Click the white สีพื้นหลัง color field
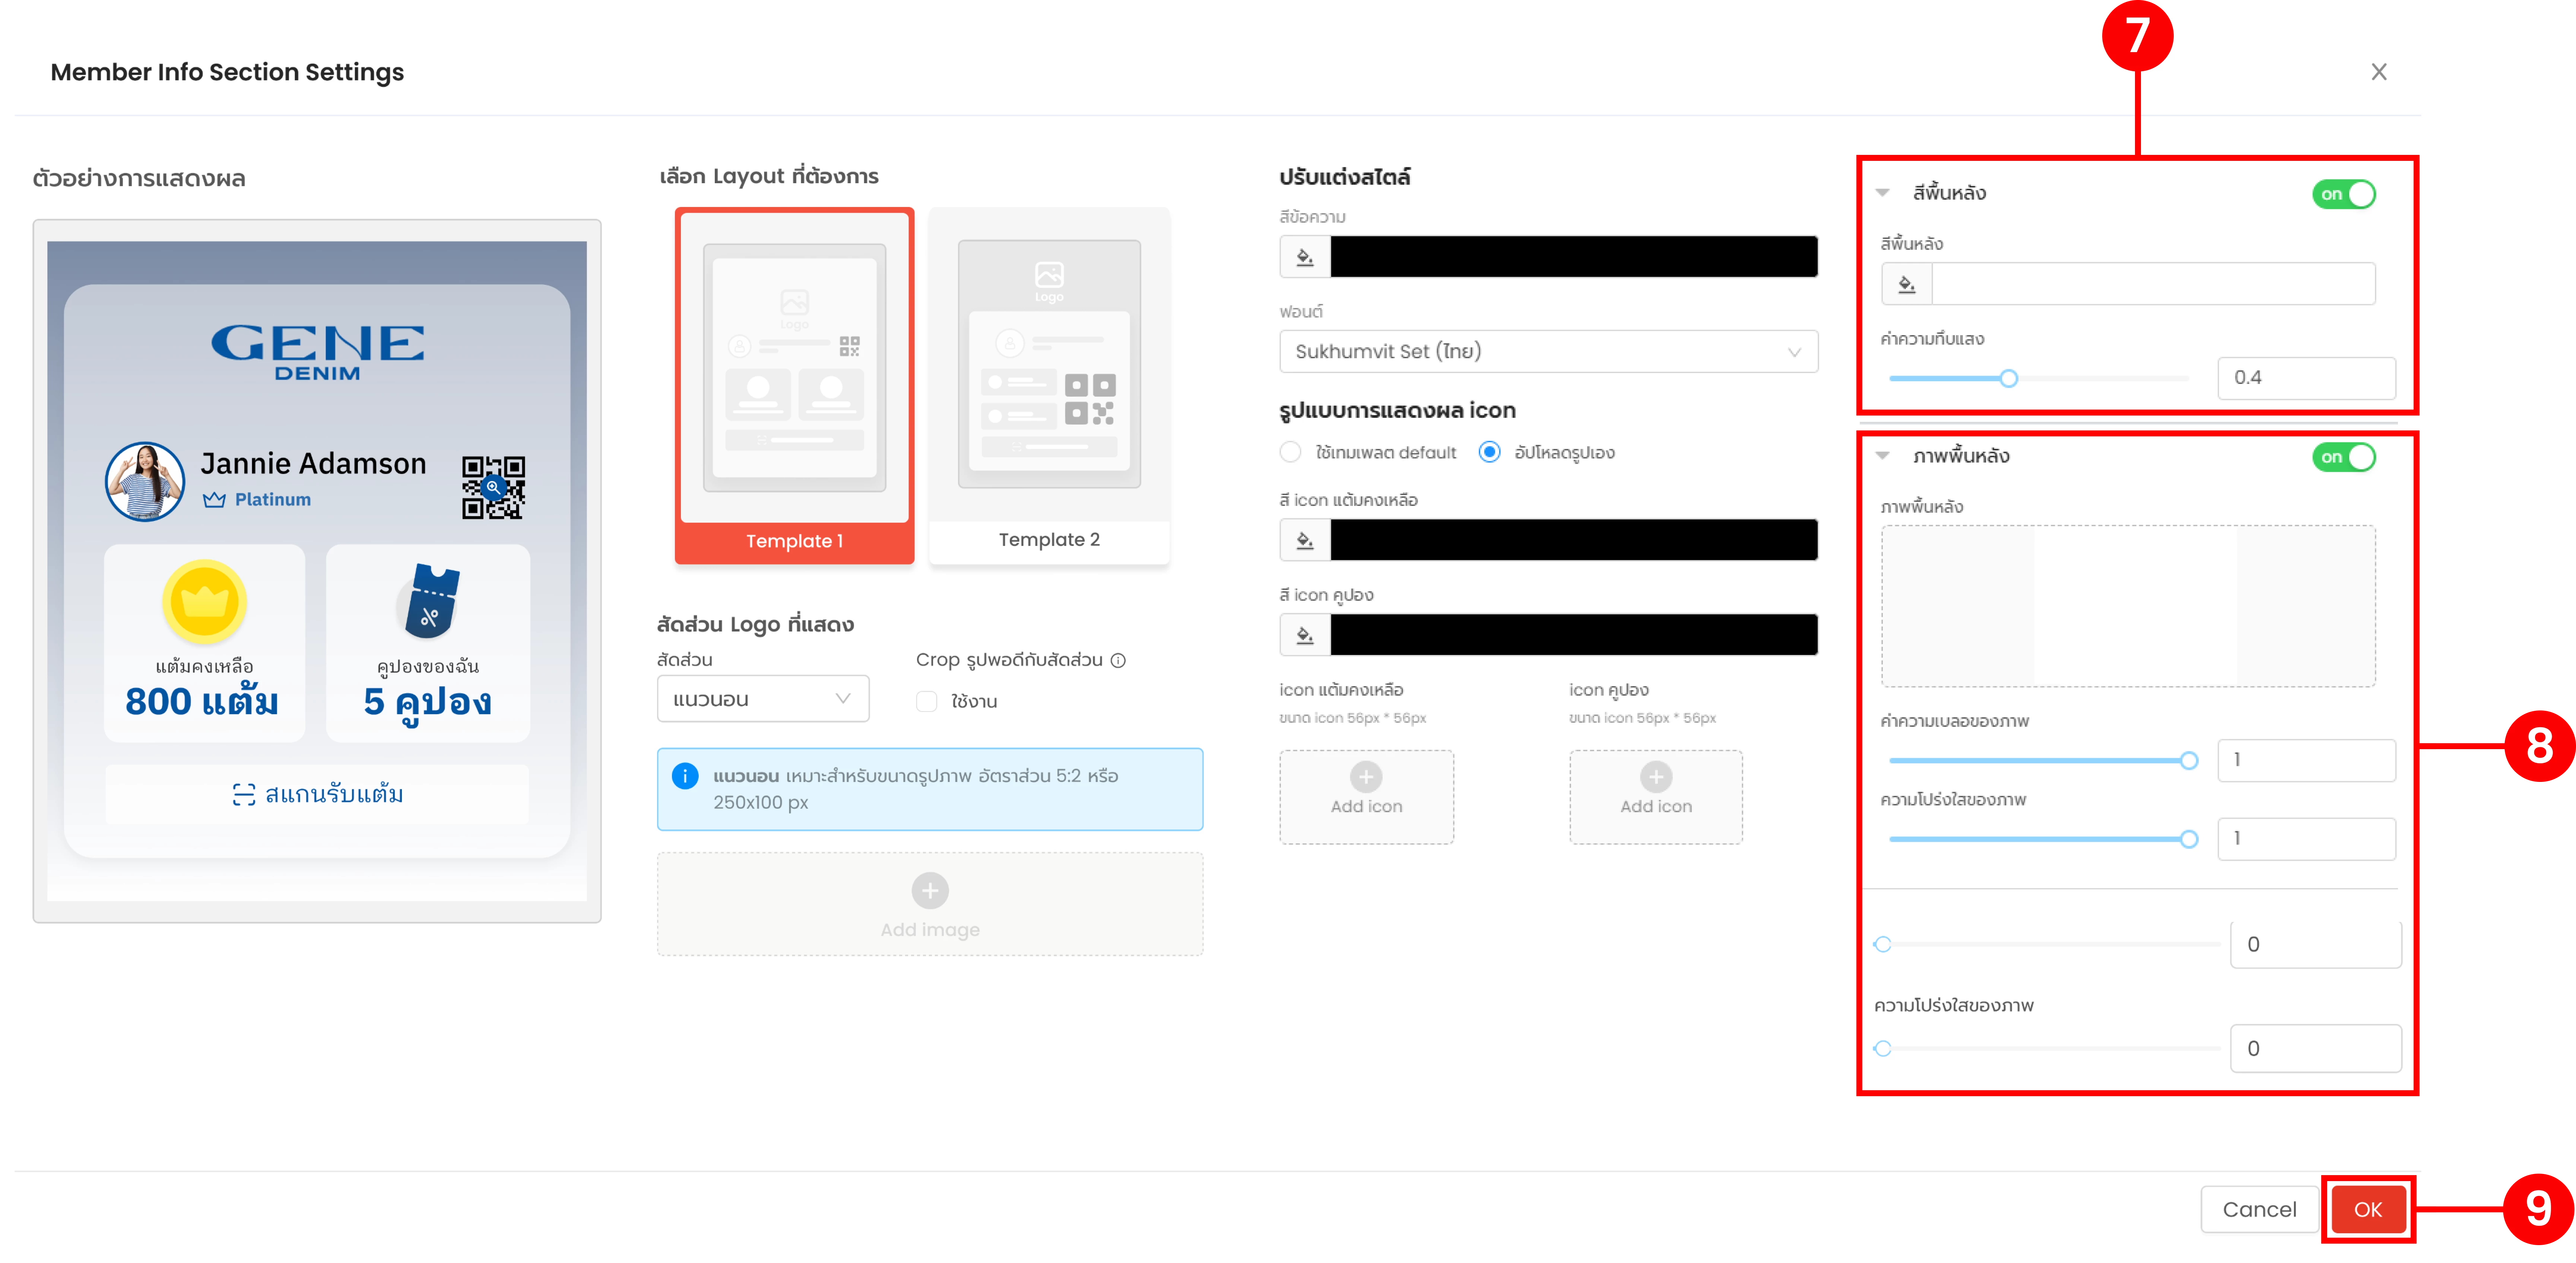The width and height of the screenshot is (2576, 1263). (x=2154, y=284)
